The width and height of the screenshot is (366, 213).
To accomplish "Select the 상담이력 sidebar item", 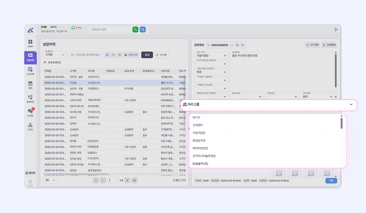I will pyautogui.click(x=30, y=58).
